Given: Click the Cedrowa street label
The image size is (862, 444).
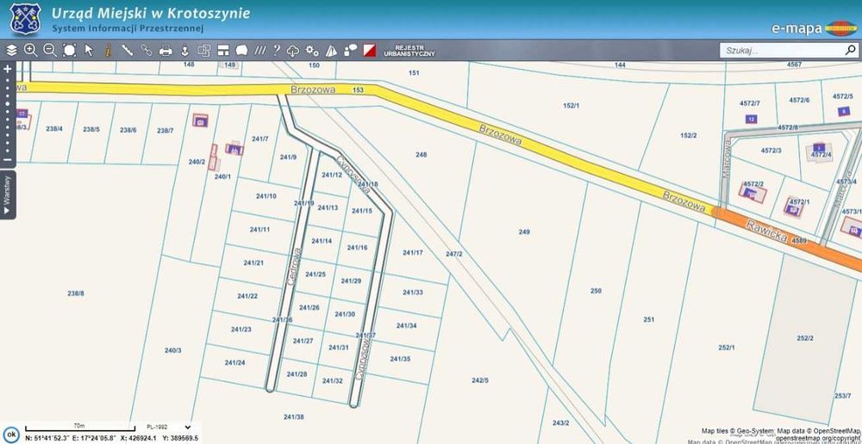Looking at the screenshot, I should pos(294,266).
